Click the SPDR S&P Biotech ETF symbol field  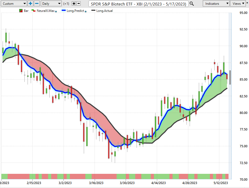(138, 4)
